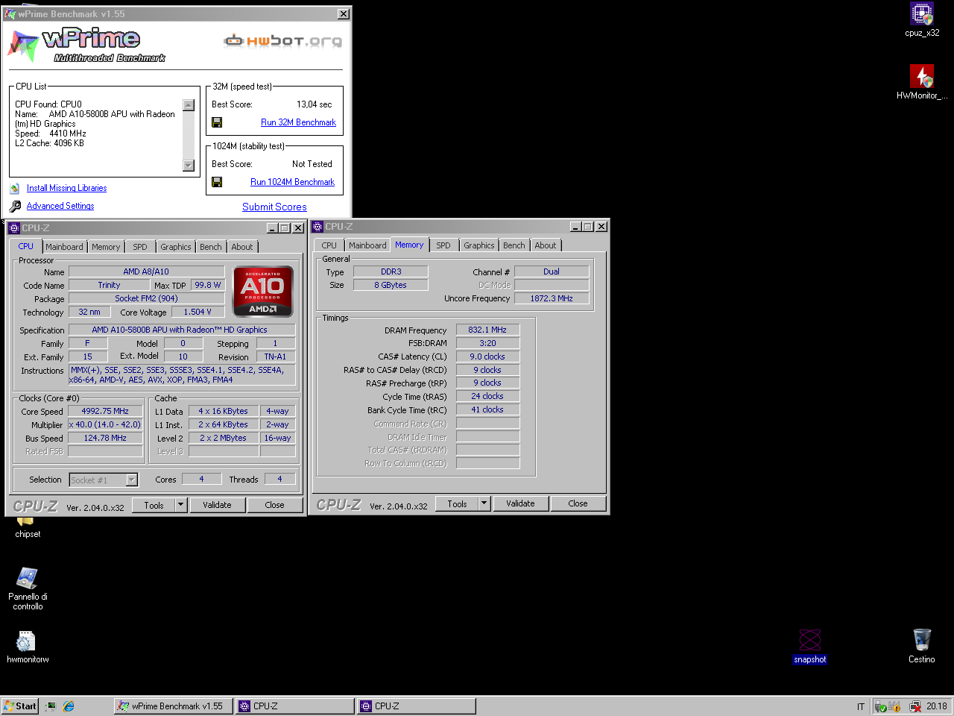
Task: Click the DRAM Frequency 832.1 MHz value
Action: [487, 330]
